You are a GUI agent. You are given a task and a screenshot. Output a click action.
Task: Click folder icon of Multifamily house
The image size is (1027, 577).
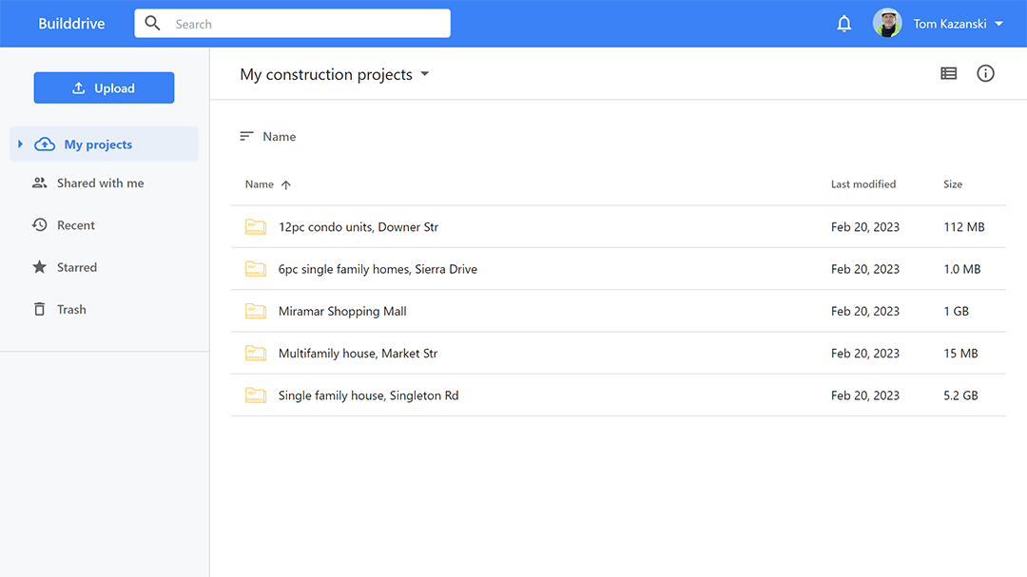tap(256, 353)
